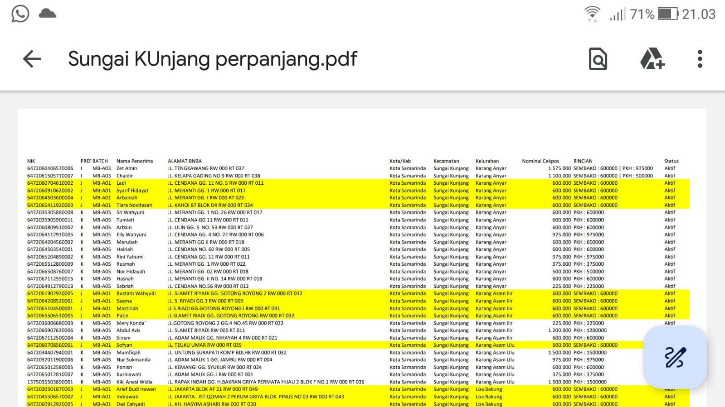Viewport: 725px width, 407px height.
Task: Select name Tiara Novitasari
Action: coord(134,205)
